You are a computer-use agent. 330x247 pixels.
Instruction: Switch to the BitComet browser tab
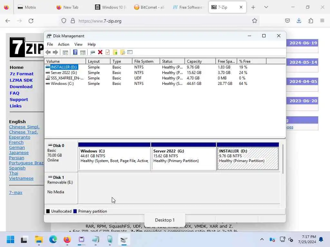point(149,7)
